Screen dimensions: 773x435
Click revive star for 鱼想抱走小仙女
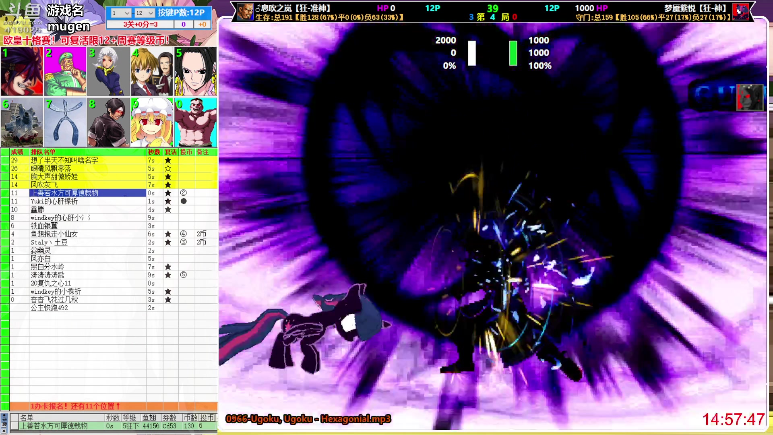pos(168,234)
